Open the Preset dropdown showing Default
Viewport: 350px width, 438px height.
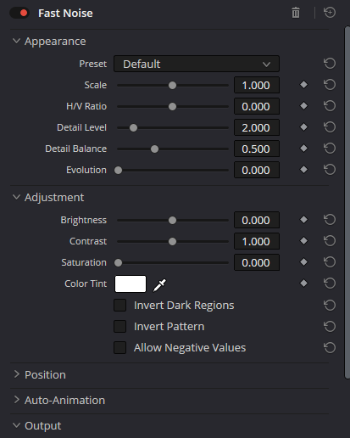[x=197, y=64]
